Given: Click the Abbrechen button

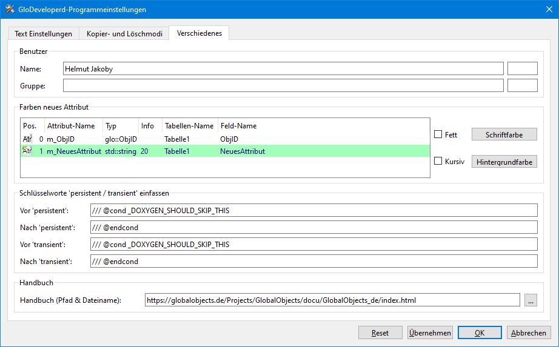Looking at the screenshot, I should [x=528, y=332].
